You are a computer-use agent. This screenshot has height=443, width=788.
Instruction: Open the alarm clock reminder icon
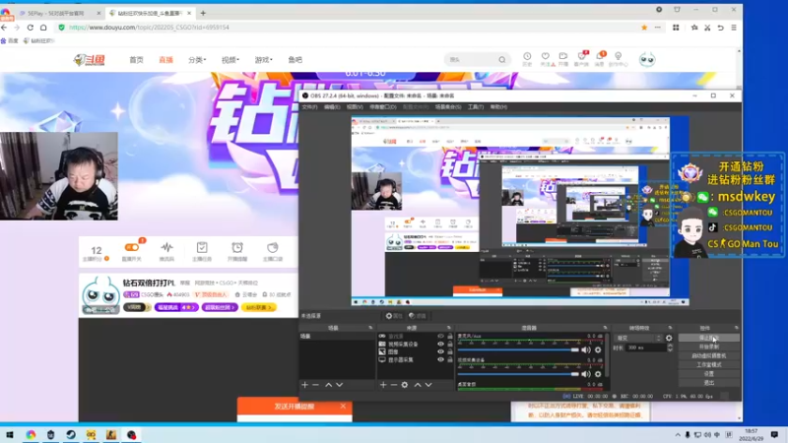point(237,248)
